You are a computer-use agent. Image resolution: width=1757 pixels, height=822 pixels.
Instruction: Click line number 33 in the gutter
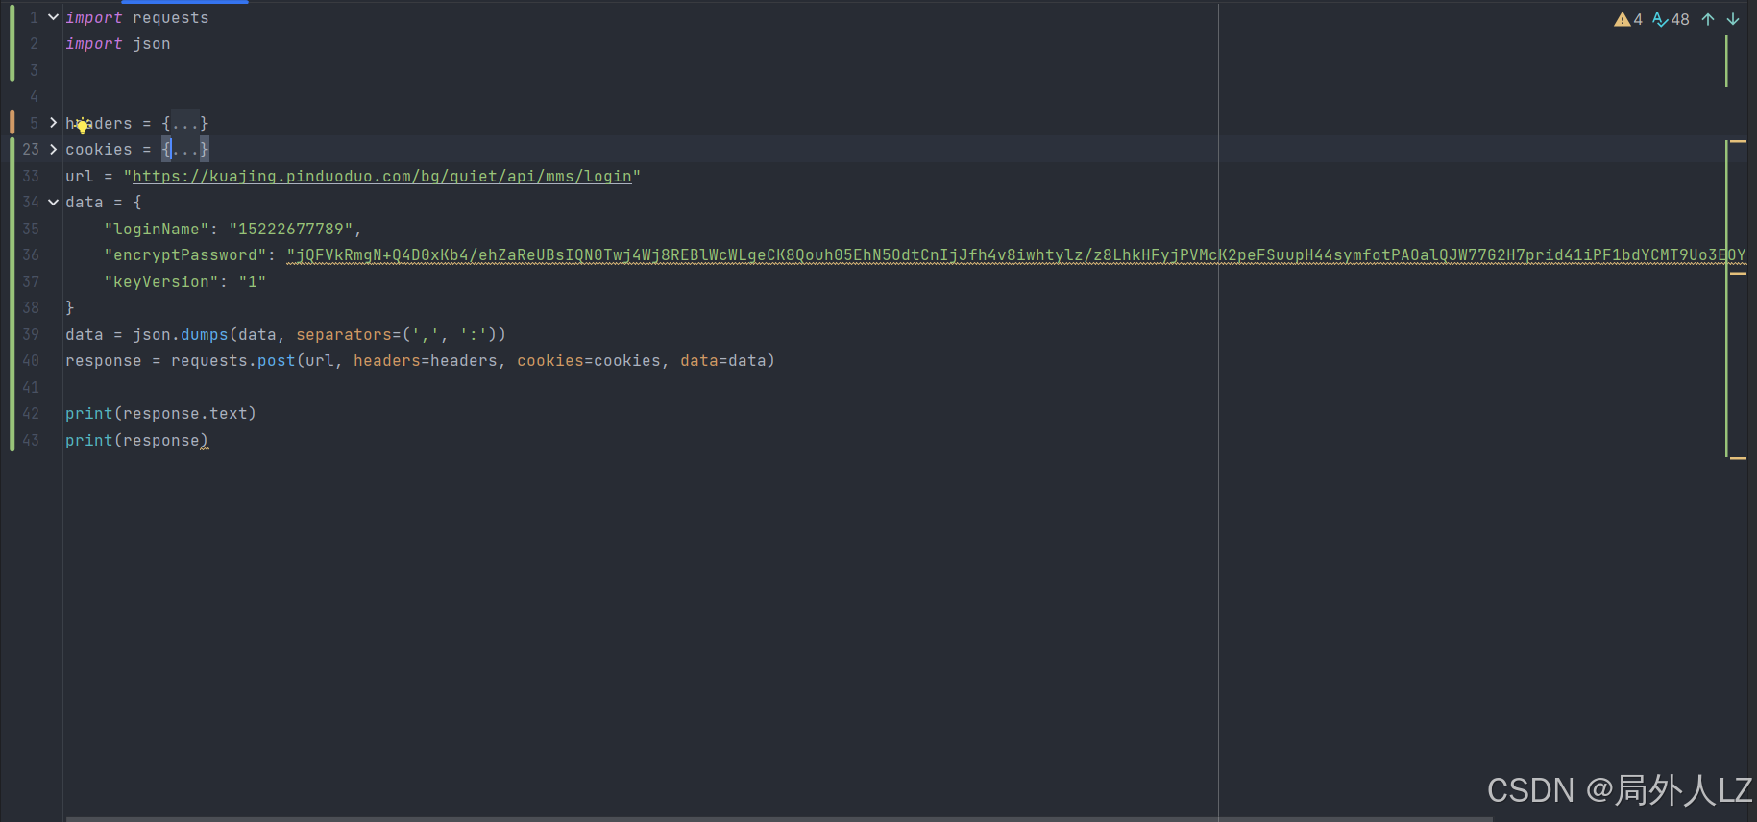(31, 176)
